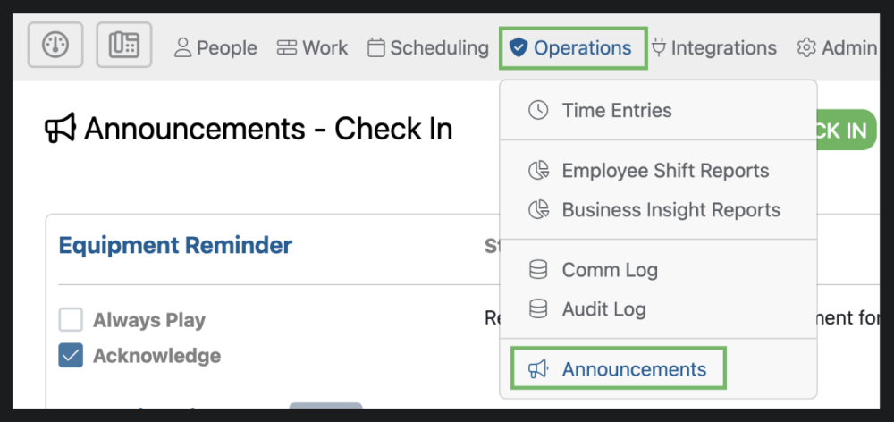Open the Work navigation menu
894x422 pixels.
[312, 48]
